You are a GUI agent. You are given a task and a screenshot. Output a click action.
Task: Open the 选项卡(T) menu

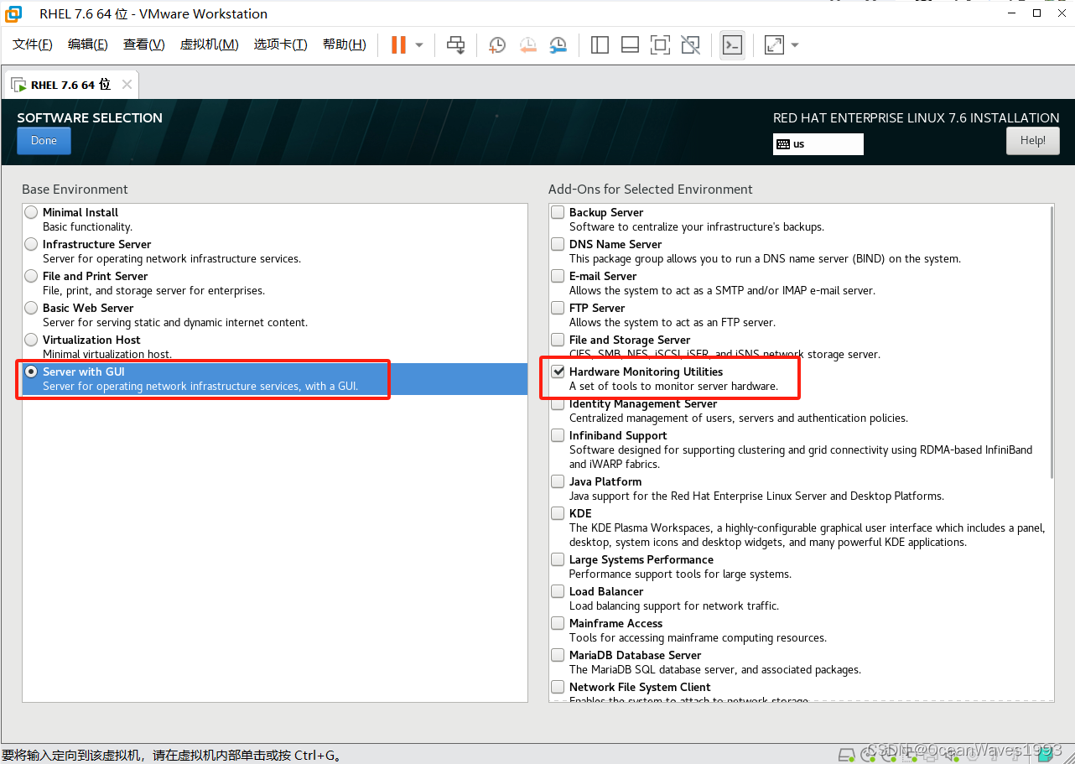pyautogui.click(x=281, y=44)
